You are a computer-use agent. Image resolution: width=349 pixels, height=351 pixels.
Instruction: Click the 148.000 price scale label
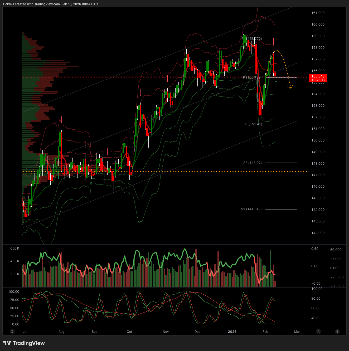[x=318, y=164]
